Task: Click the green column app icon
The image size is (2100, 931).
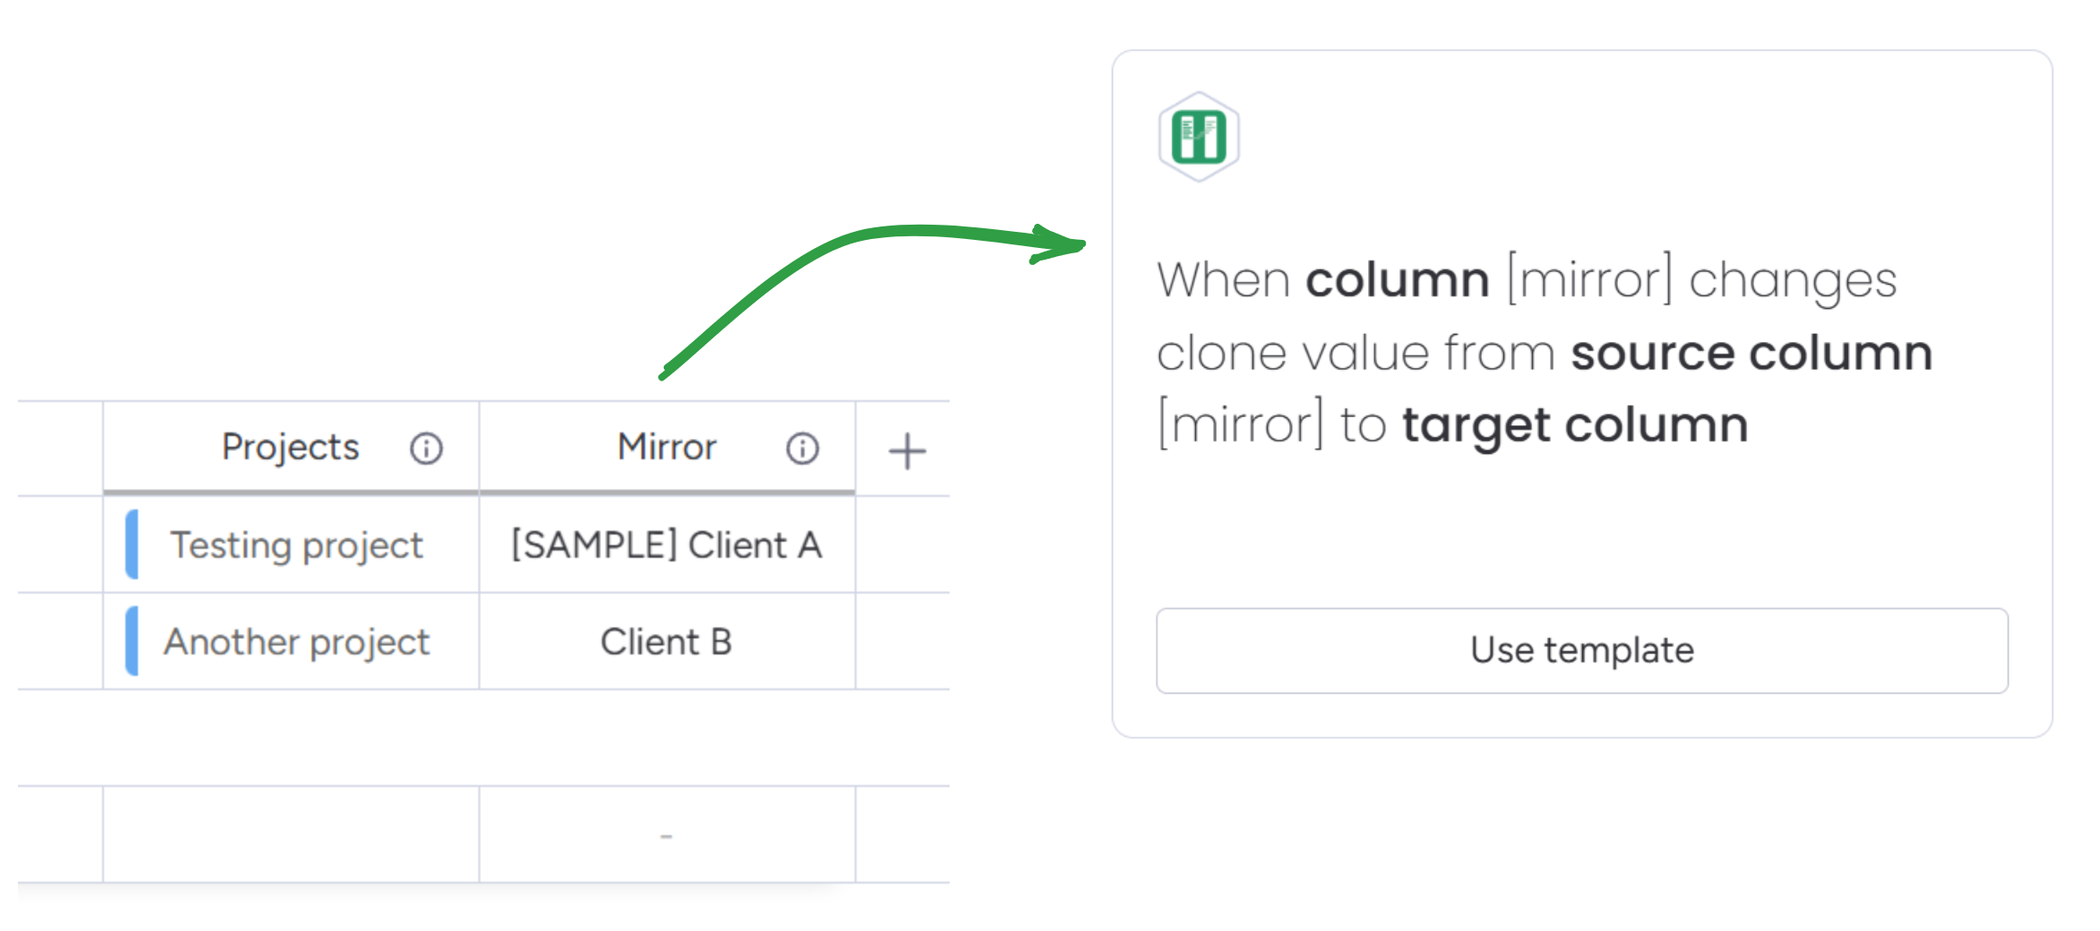Action: pos(1198,137)
